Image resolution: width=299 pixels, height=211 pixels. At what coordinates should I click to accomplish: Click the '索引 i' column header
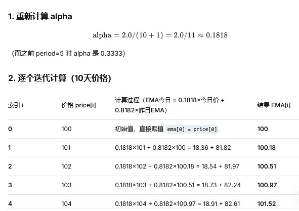point(16,105)
